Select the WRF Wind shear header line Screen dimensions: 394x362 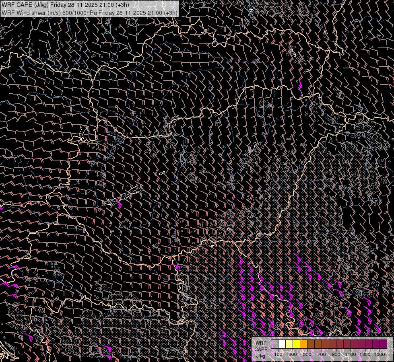(x=89, y=12)
